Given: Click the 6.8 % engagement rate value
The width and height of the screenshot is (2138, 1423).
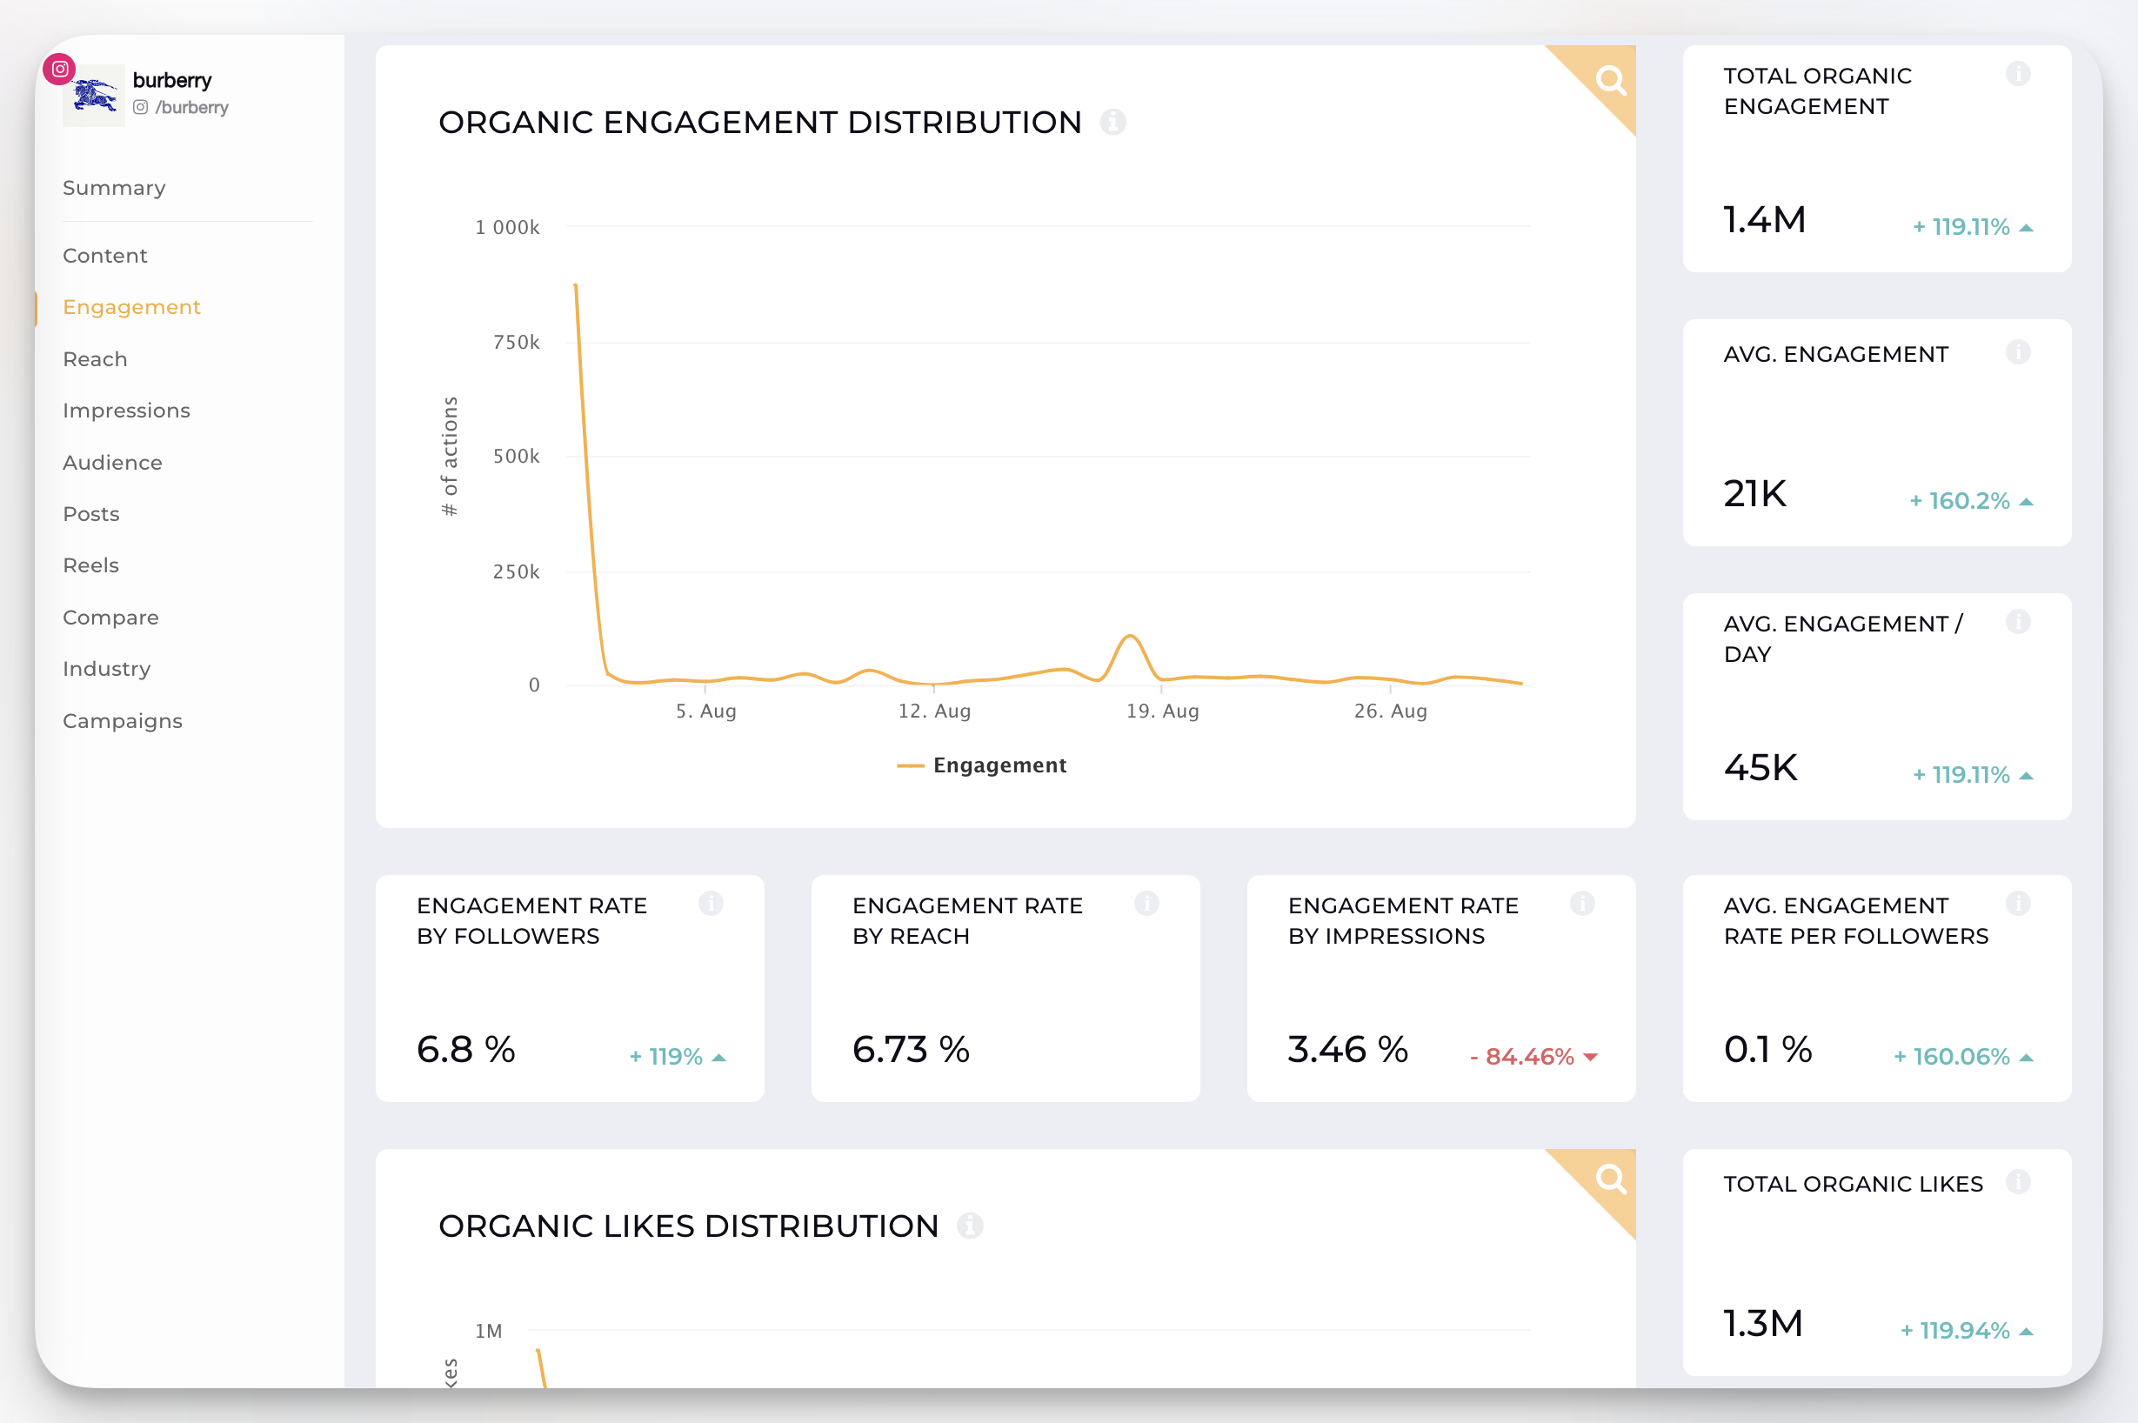Looking at the screenshot, I should click(x=466, y=1050).
